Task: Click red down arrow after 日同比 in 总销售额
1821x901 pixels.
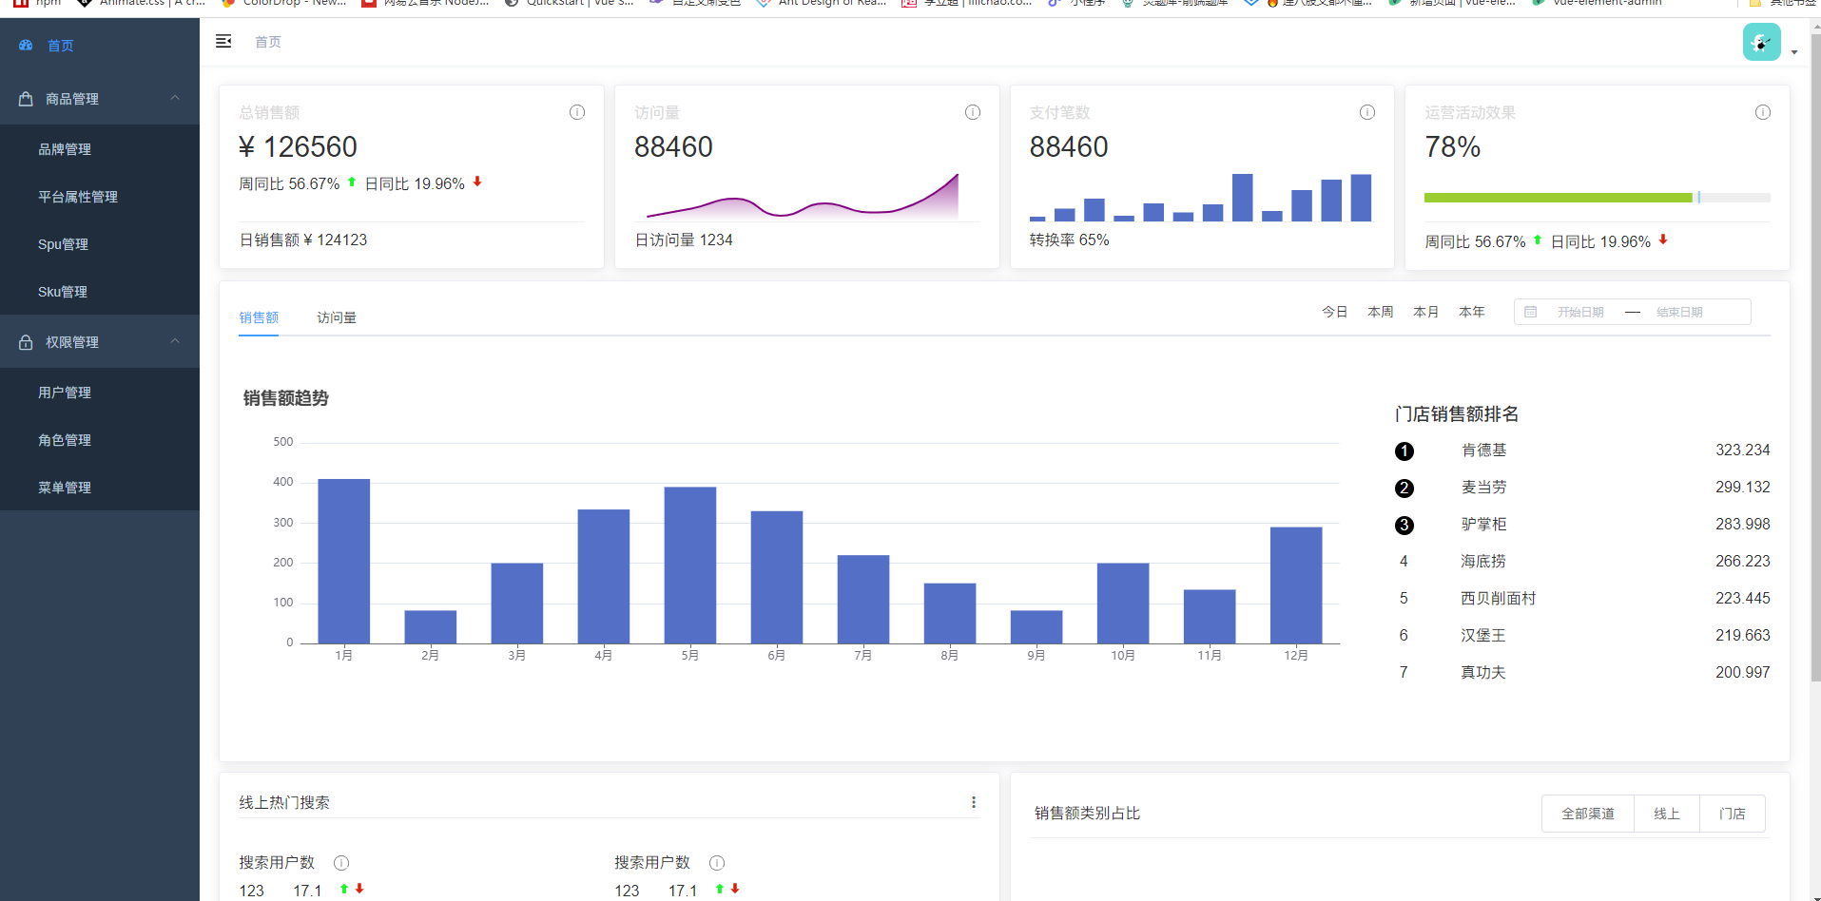Action: pos(477,182)
